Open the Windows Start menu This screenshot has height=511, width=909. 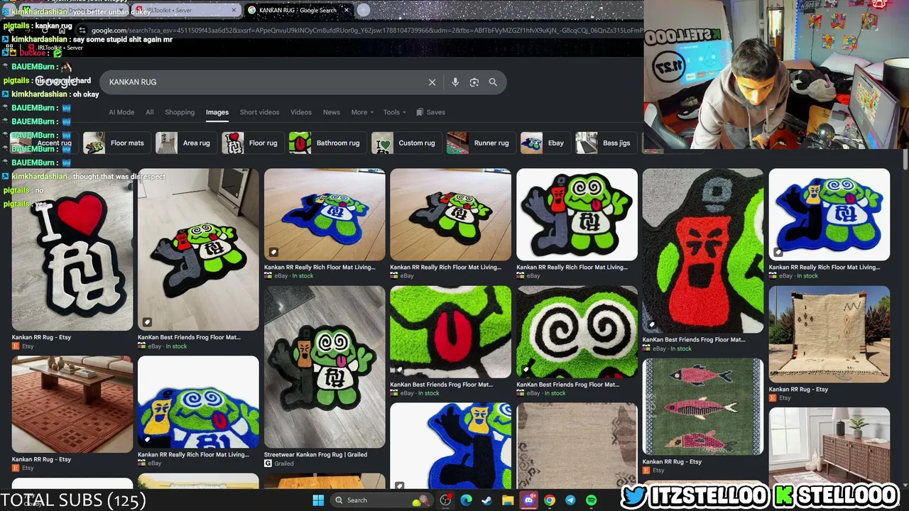pyautogui.click(x=318, y=500)
